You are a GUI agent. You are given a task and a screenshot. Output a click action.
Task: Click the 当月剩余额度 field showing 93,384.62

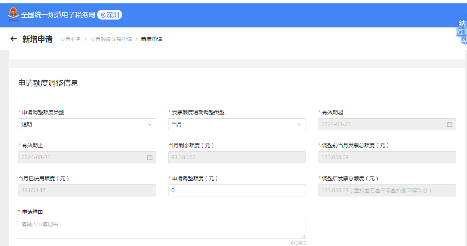(237, 157)
